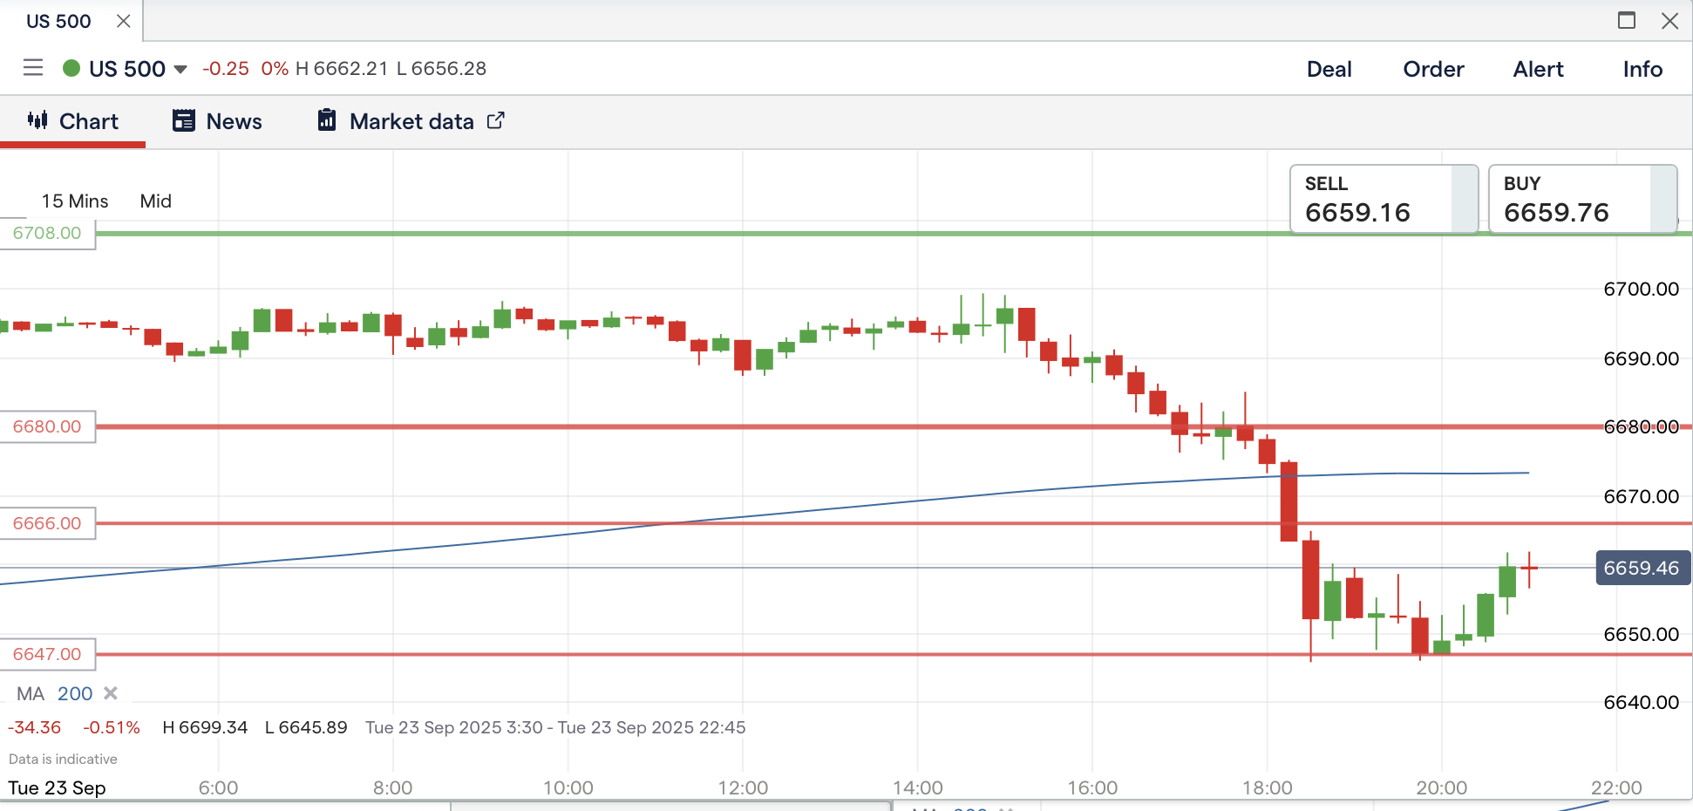The height and width of the screenshot is (811, 1693).
Task: Switch to the News tab
Action: 234,121
